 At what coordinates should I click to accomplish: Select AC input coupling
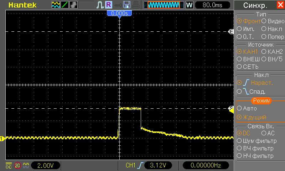point(268,133)
